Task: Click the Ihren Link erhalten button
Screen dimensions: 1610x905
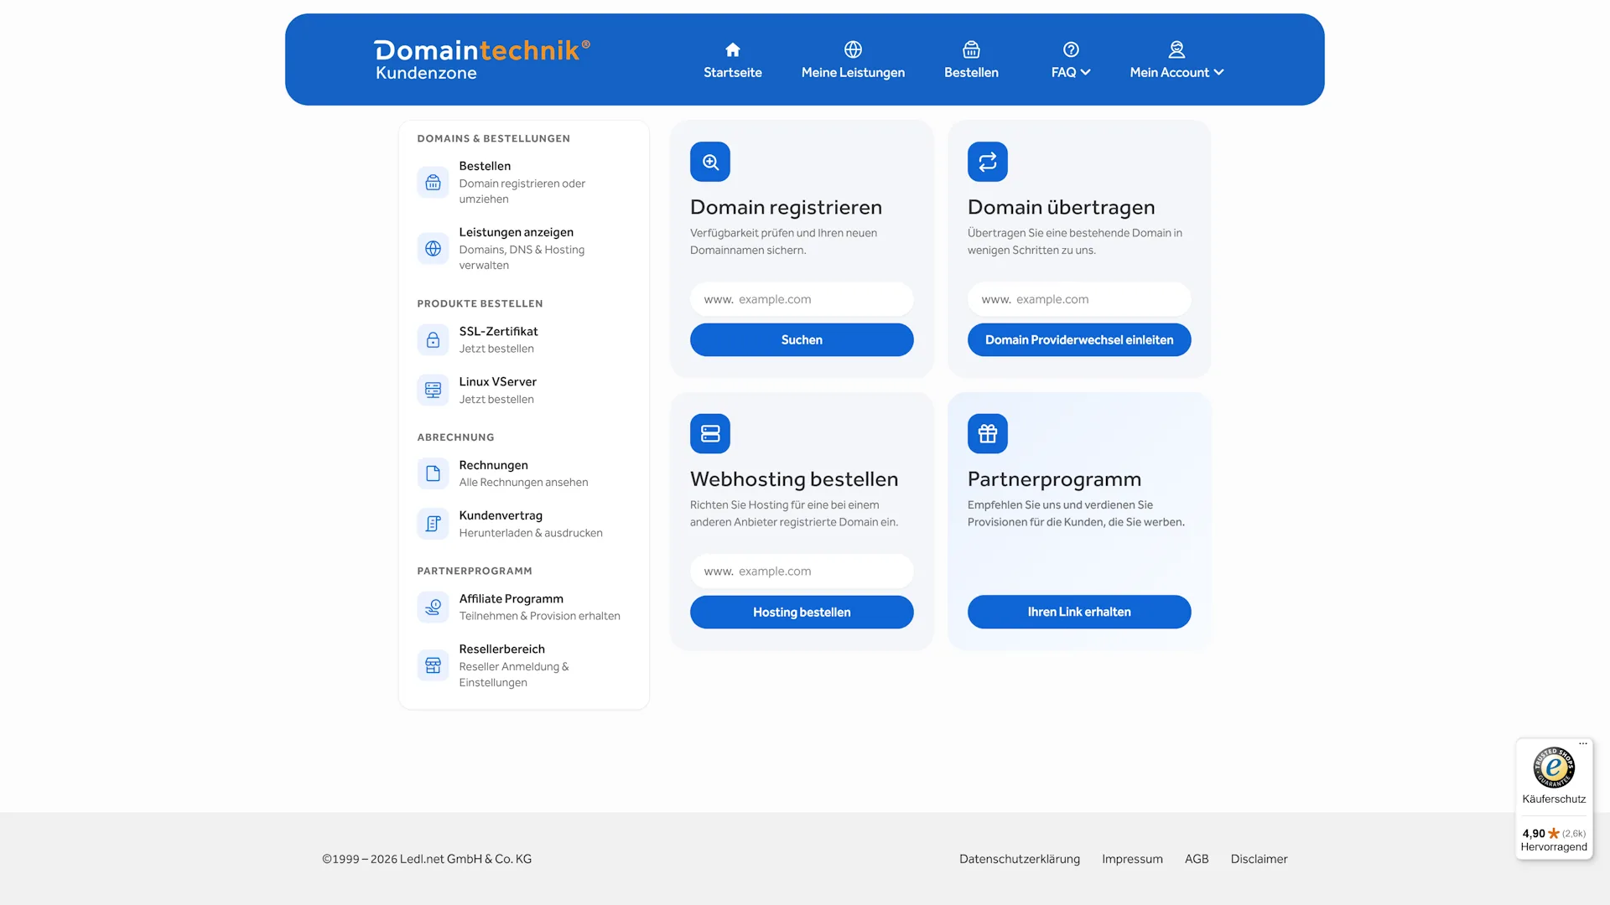Action: pos(1079,612)
